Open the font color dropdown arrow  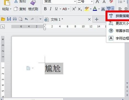click(99, 9)
